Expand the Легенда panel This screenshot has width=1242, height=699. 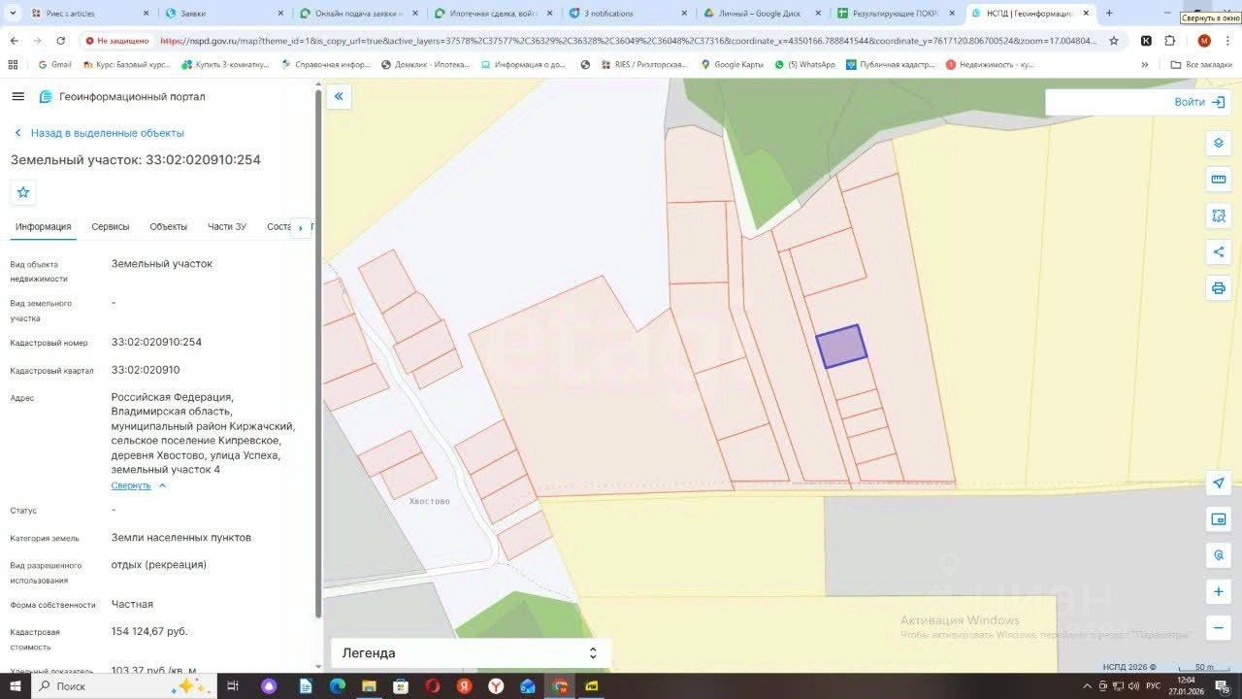[x=471, y=653]
